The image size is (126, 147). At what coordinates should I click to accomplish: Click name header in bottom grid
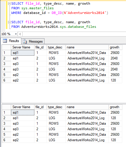coord(87,107)
